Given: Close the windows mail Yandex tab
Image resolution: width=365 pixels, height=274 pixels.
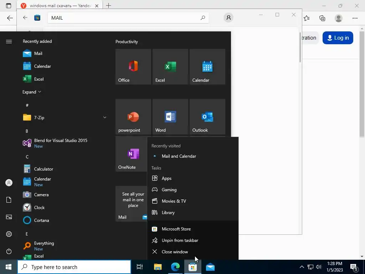Looking at the screenshot, I should click(97, 6).
